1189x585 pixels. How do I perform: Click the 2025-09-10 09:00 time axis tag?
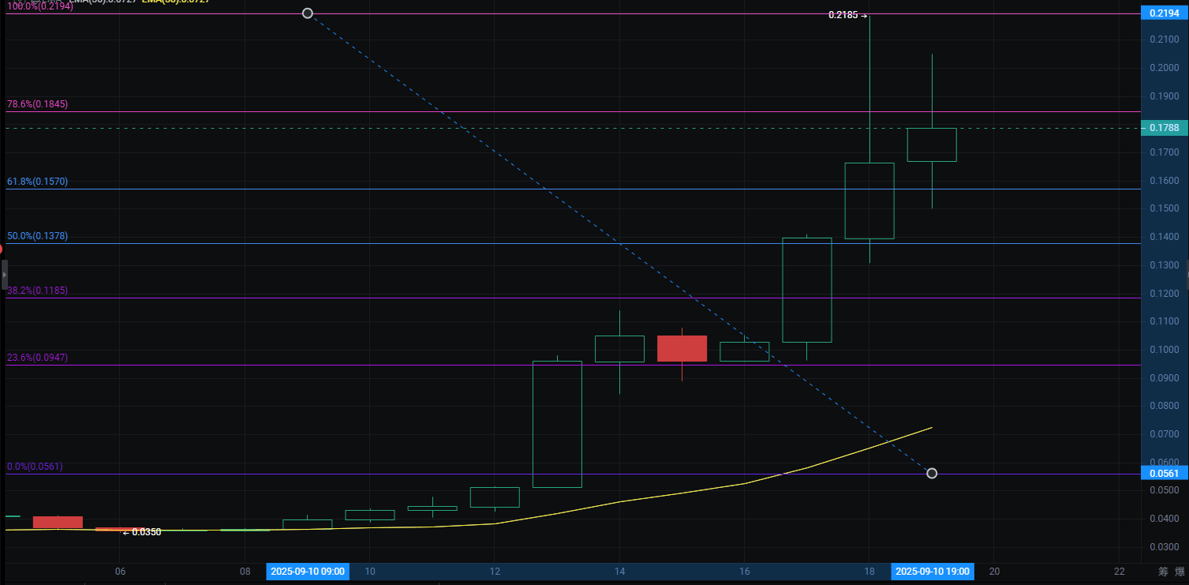click(x=308, y=571)
